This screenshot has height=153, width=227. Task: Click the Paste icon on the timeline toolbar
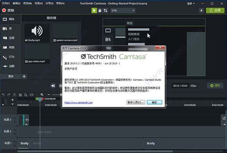[26, 95]
